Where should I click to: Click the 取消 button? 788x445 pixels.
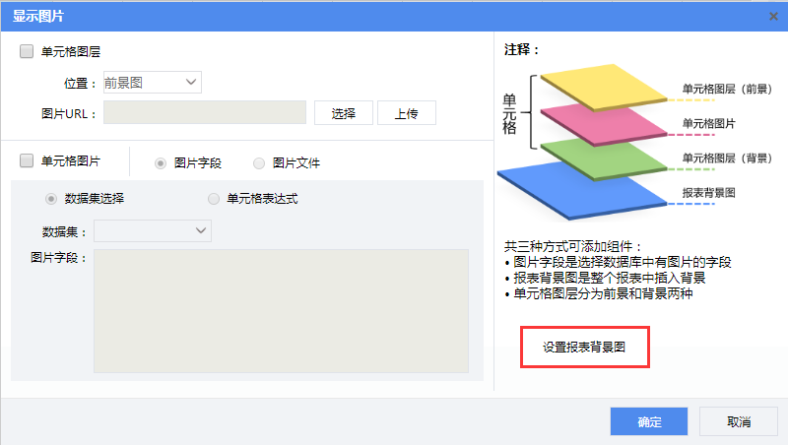[738, 421]
